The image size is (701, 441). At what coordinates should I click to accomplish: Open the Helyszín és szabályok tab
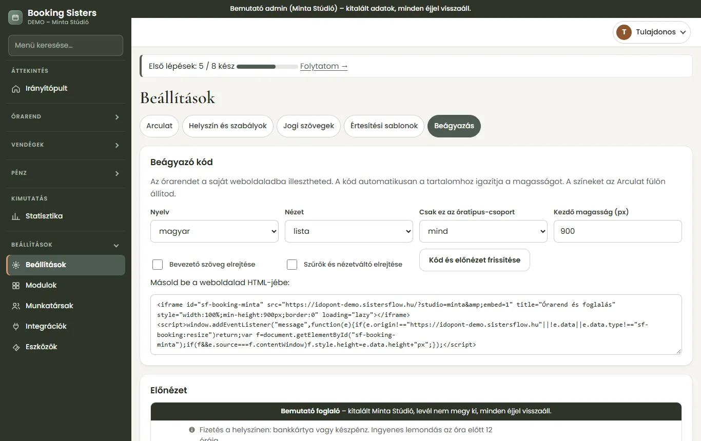click(x=228, y=126)
